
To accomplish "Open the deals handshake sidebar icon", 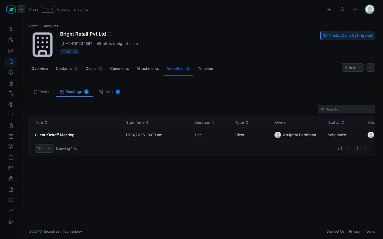I will pos(11,72).
